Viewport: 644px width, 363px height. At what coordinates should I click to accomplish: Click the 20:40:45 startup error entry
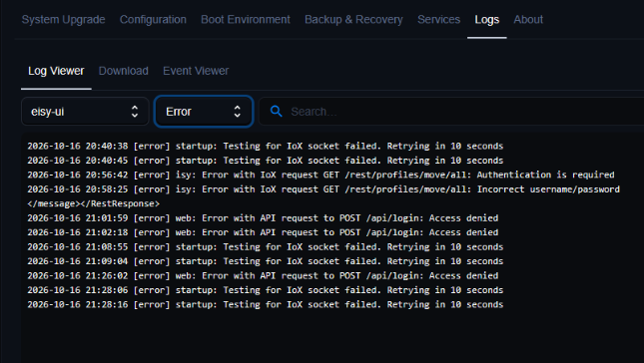266,161
